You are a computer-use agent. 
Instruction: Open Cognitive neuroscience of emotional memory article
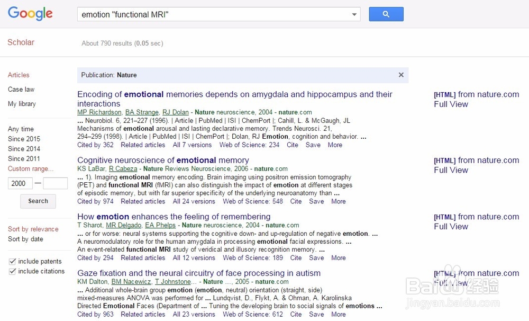click(x=163, y=160)
